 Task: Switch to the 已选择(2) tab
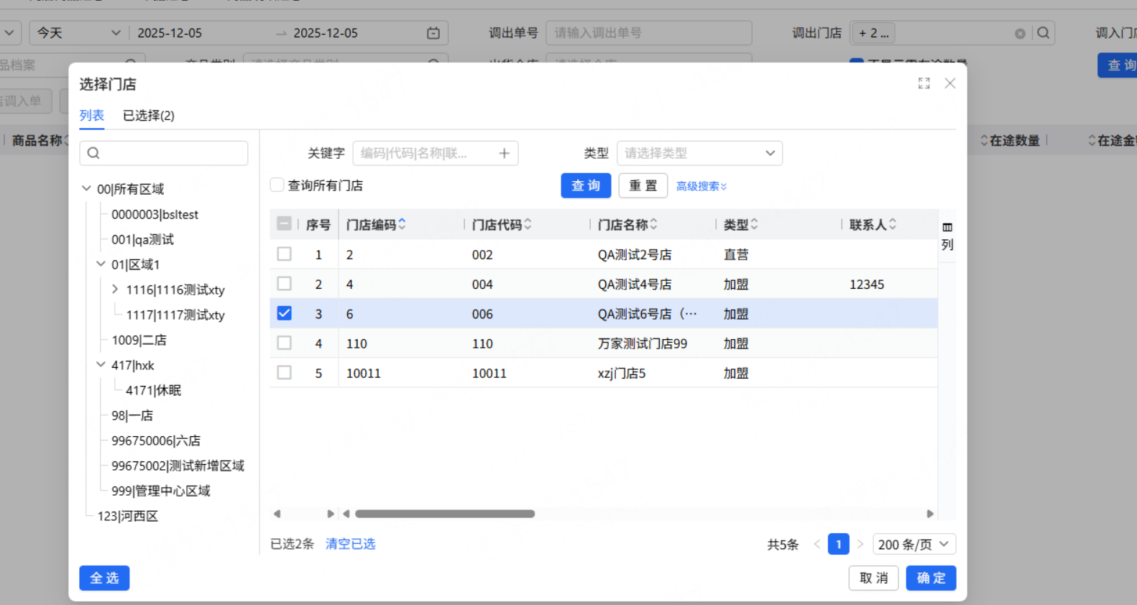(x=148, y=116)
